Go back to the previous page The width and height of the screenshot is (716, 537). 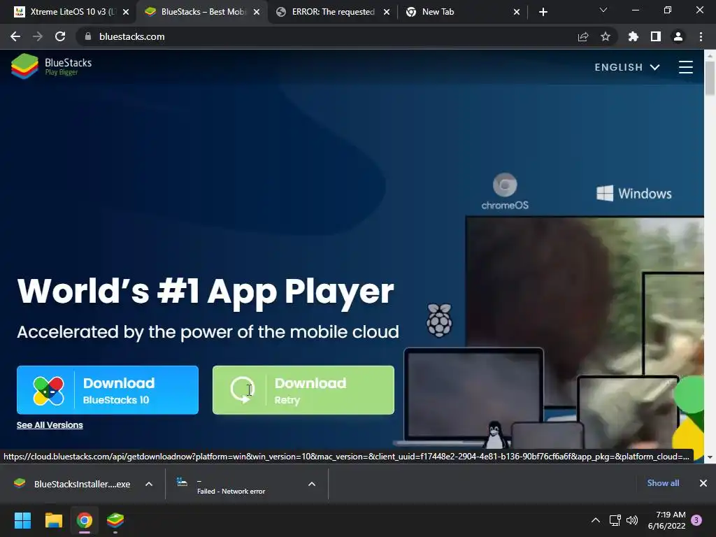(15, 36)
